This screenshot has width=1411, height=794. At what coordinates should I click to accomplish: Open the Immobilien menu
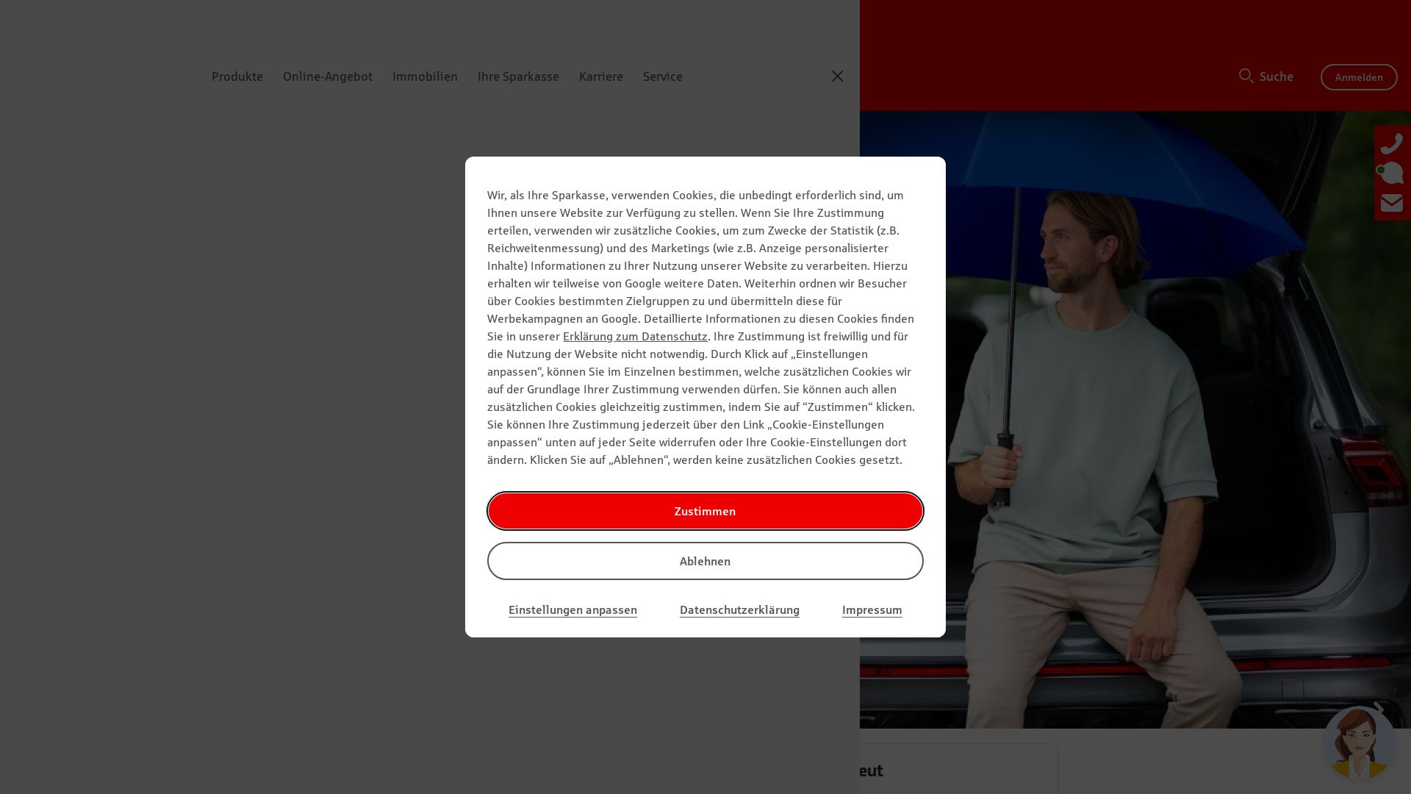(425, 76)
